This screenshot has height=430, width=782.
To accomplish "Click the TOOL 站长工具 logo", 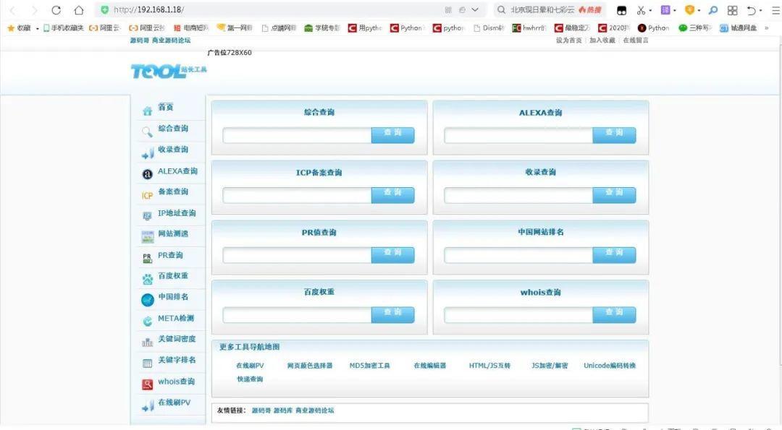I will coord(169,72).
